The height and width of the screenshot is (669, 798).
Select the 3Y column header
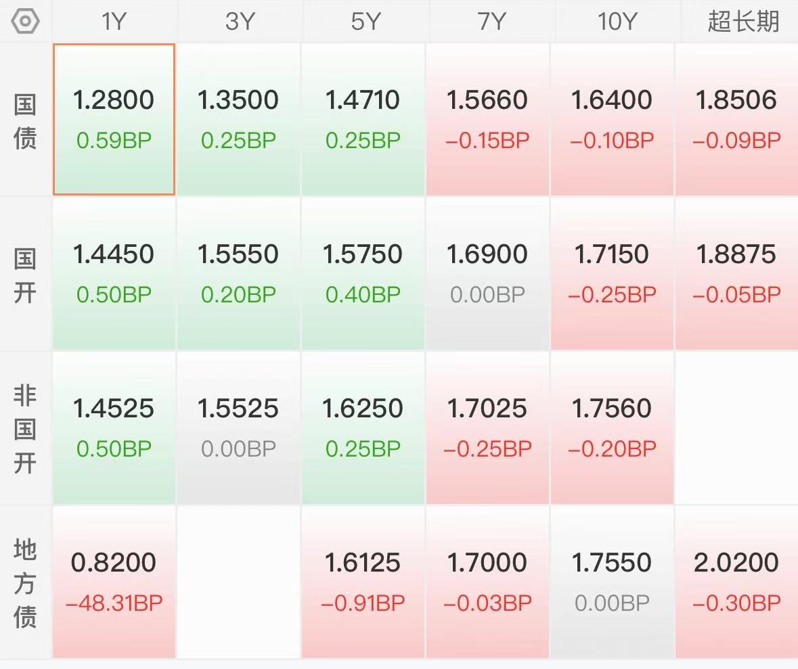tap(239, 22)
